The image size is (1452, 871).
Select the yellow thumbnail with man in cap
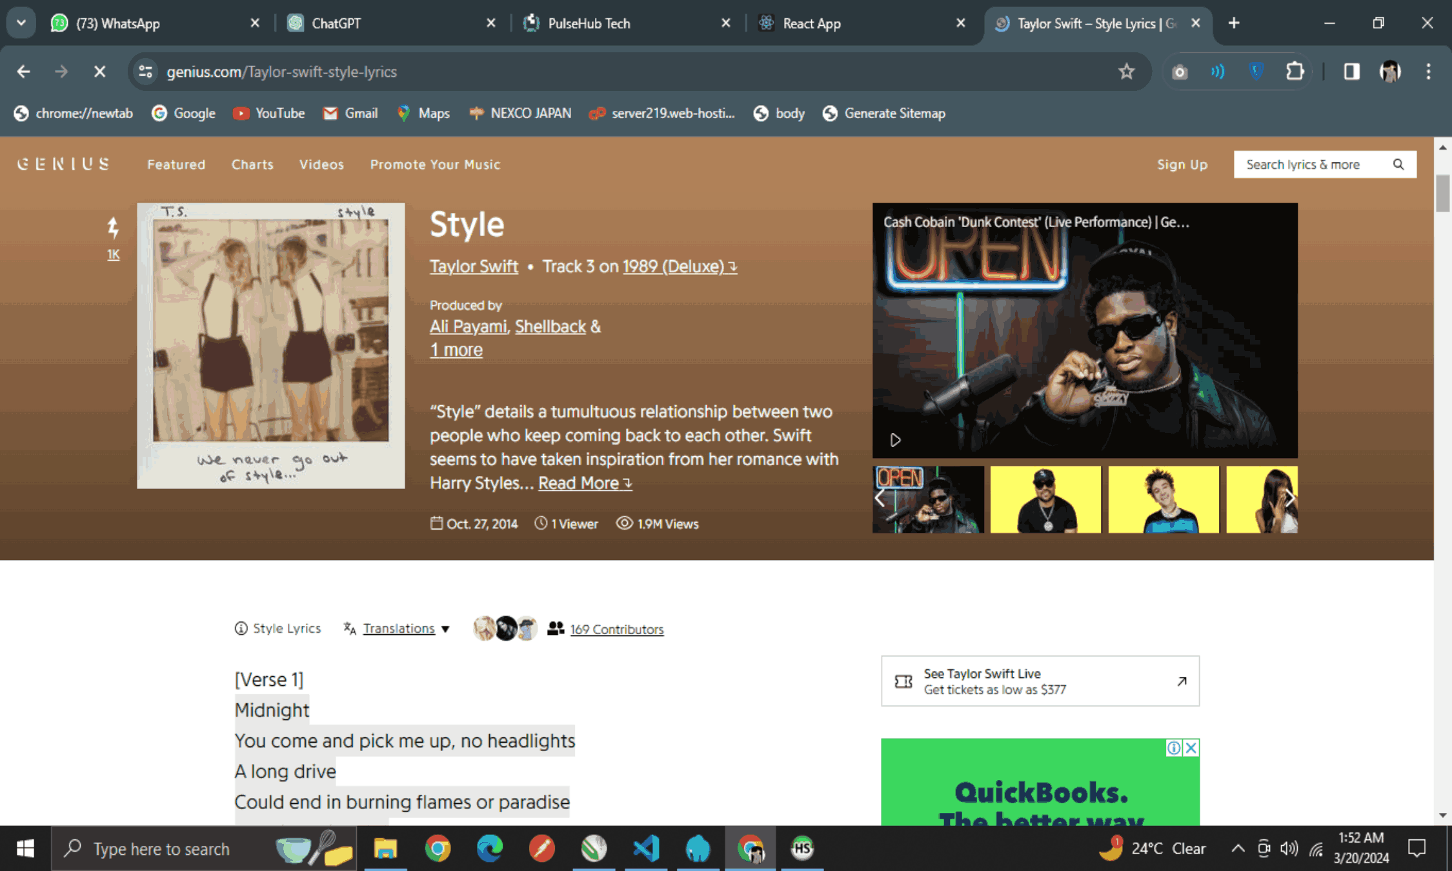point(1045,499)
